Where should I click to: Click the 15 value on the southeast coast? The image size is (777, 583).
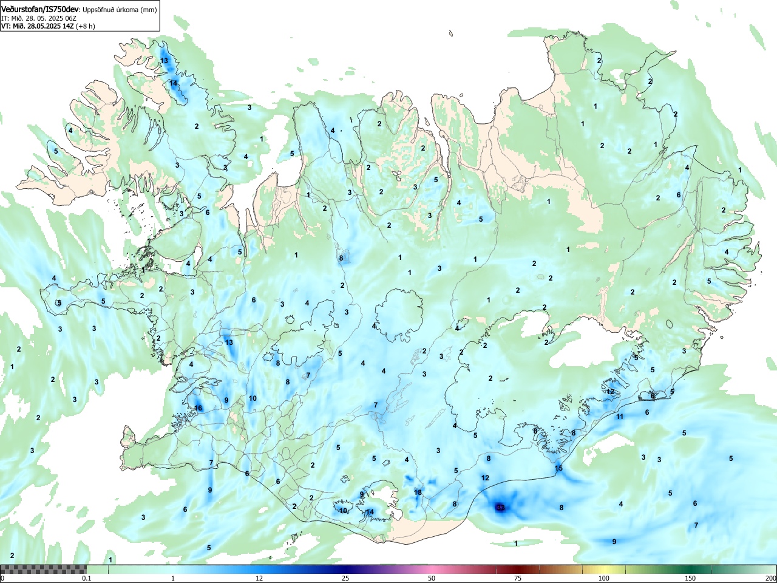(x=559, y=468)
